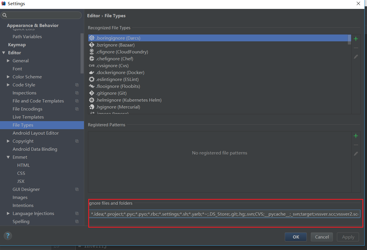This screenshot has width=367, height=250.
Task: Click project-level icon beside Code Style
Action: tap(77, 85)
